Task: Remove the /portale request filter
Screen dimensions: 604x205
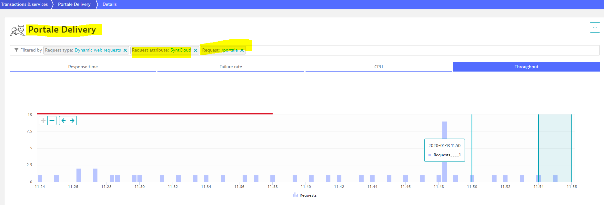Action: [242, 50]
